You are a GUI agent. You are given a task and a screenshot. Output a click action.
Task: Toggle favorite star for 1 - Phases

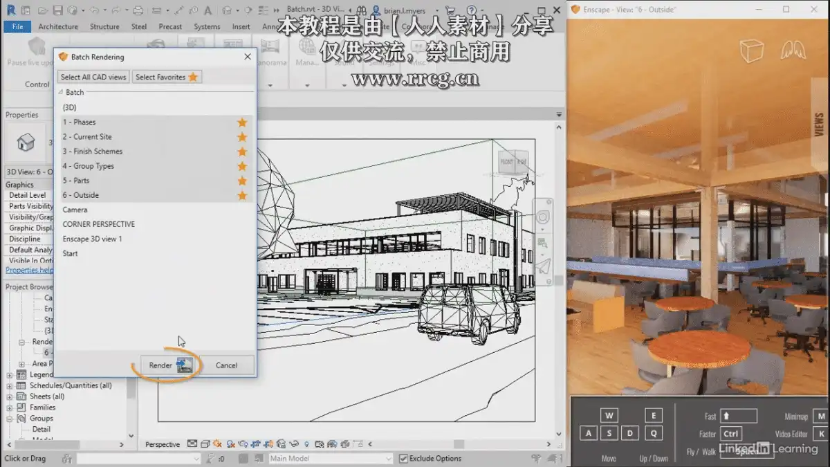(x=242, y=122)
